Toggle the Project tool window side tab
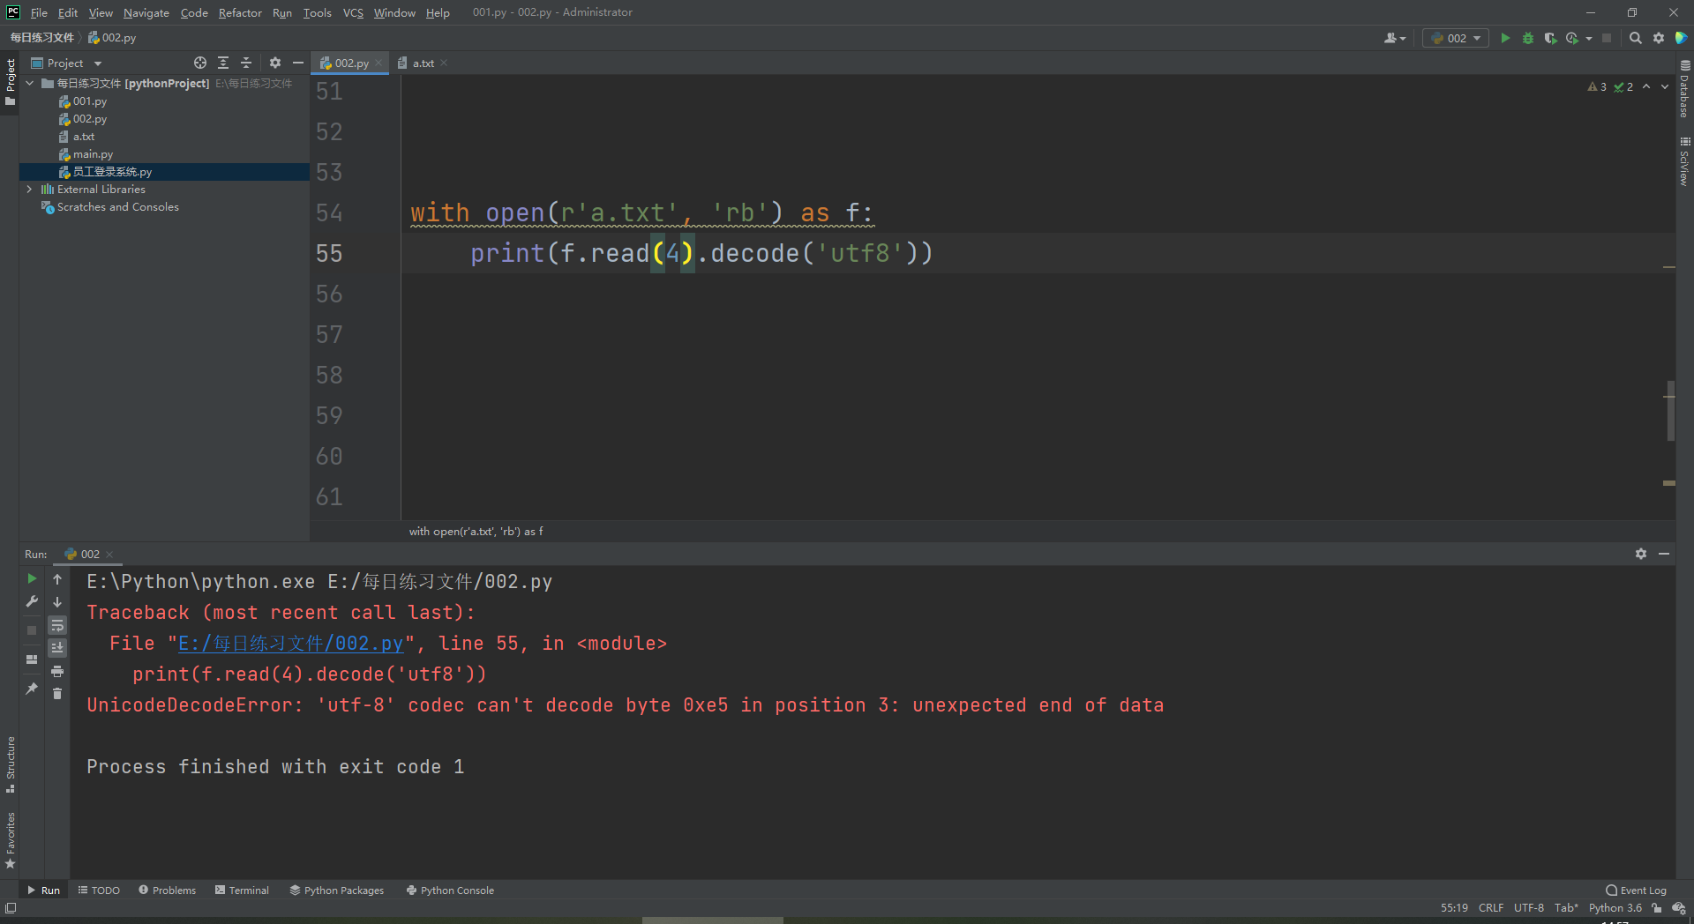Image resolution: width=1694 pixels, height=924 pixels. (x=11, y=82)
